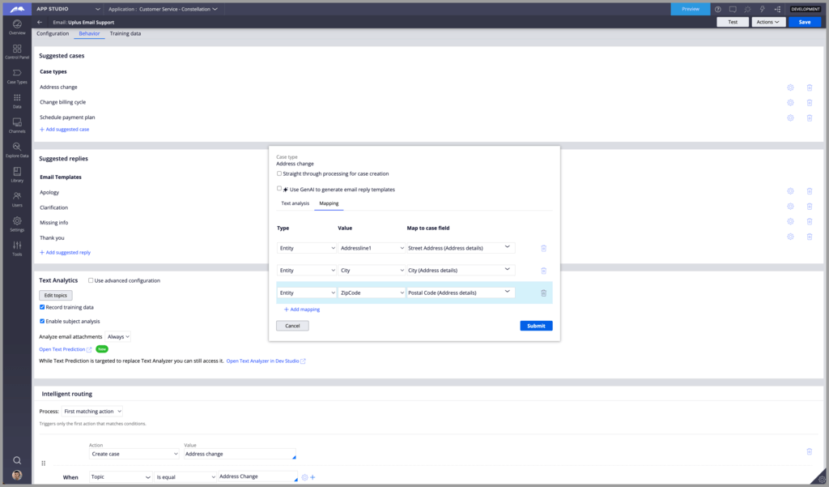Screen dimensions: 829x487
Task: Enable straight through processing for case creation
Action: click(x=278, y=173)
